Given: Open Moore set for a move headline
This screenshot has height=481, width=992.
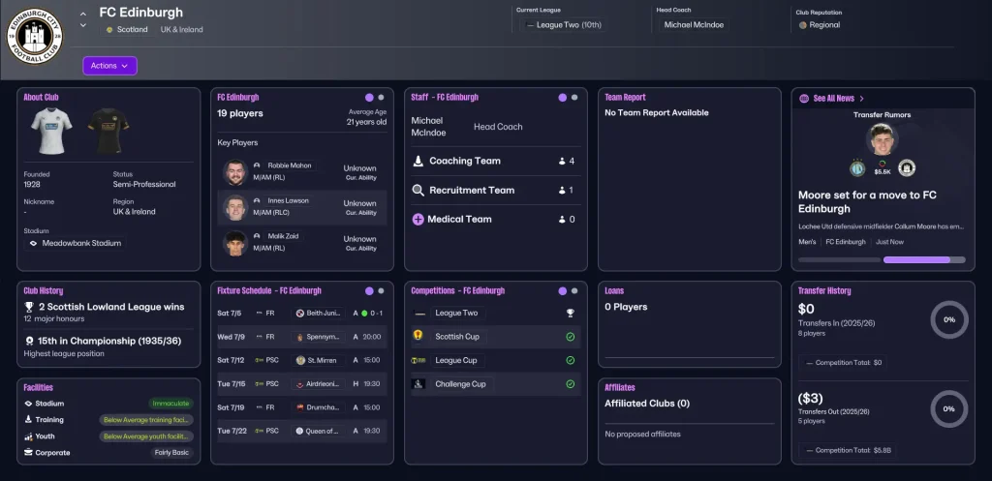Looking at the screenshot, I should tap(867, 201).
